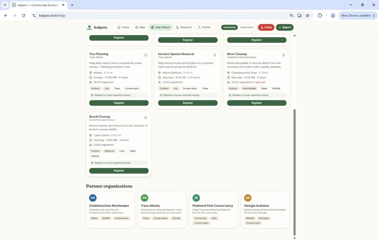379x240 pixels.
Task: Click '5 spots left' text
Action: 259,82
